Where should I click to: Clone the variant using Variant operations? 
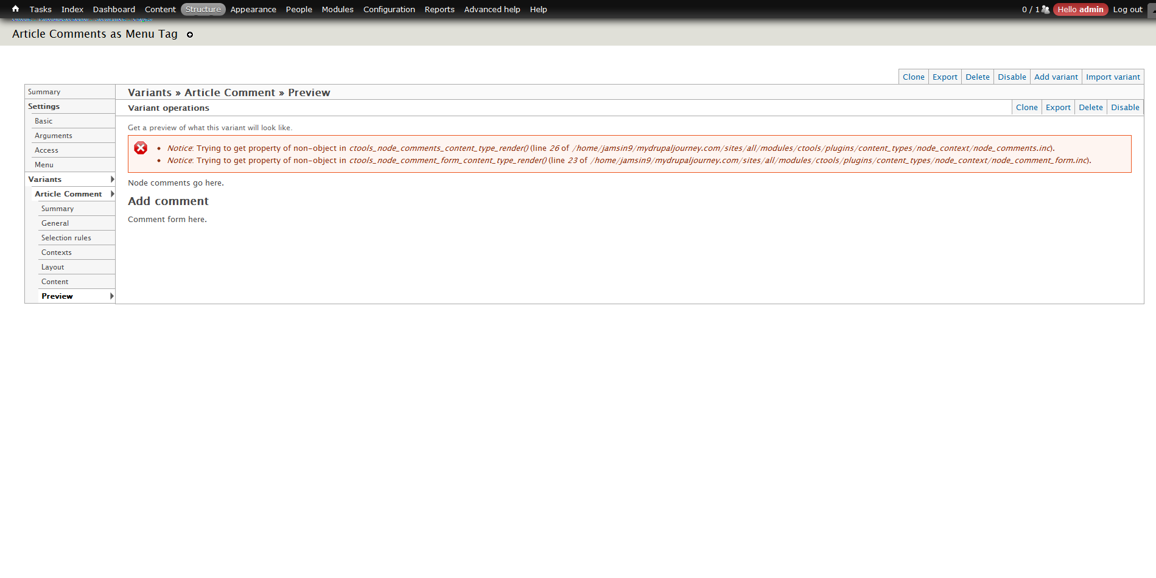tap(1026, 107)
